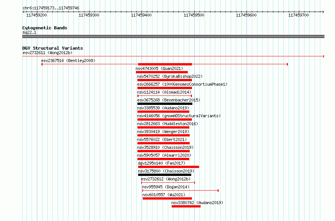Select the black bar under esv3675268

[x=165, y=104]
